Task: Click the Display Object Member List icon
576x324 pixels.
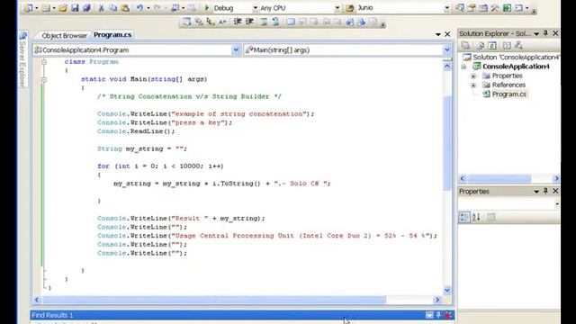Action: [x=186, y=22]
